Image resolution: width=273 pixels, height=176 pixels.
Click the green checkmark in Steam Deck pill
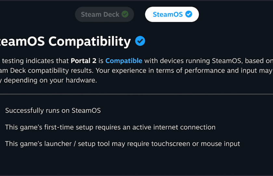click(125, 14)
